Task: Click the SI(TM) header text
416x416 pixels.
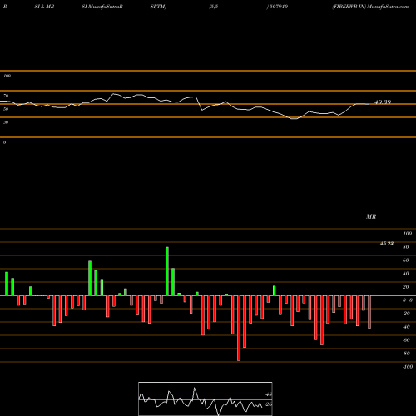Action: point(158,7)
